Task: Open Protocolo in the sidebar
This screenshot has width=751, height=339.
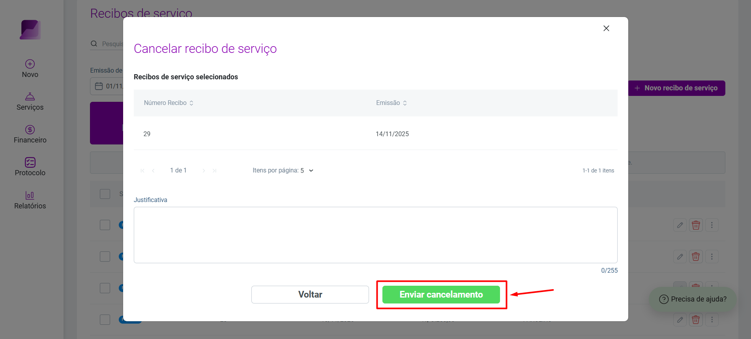Action: [x=30, y=167]
